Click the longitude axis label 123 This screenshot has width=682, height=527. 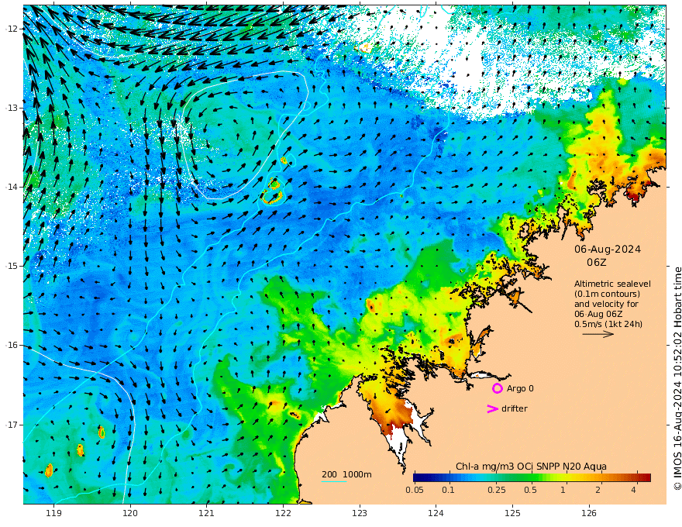(360, 513)
